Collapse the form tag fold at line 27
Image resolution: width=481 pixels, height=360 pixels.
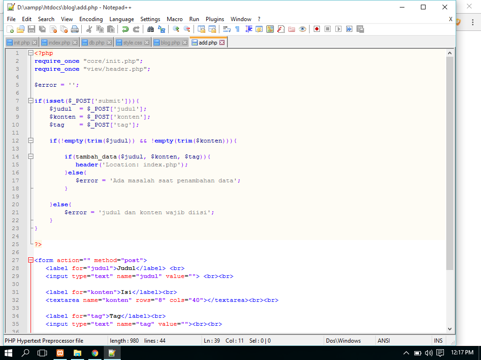click(x=31, y=260)
